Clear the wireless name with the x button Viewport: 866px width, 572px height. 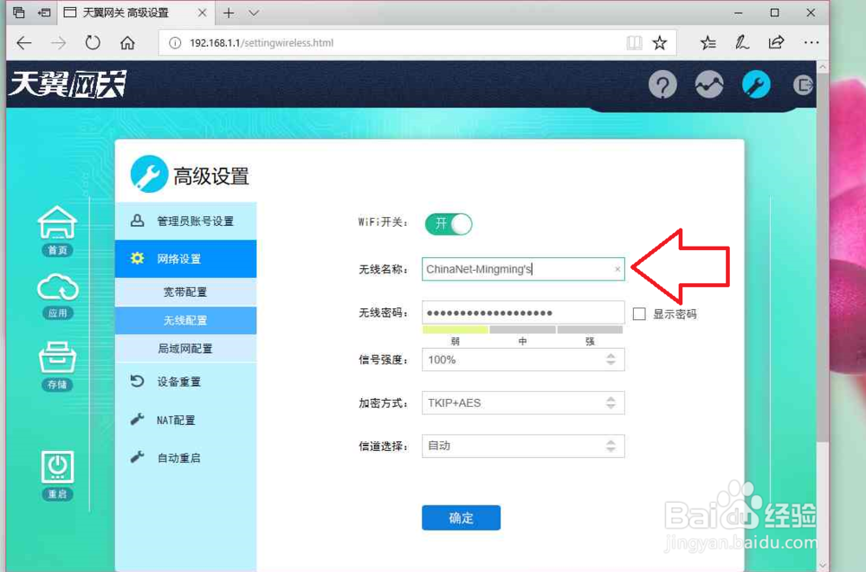click(617, 269)
